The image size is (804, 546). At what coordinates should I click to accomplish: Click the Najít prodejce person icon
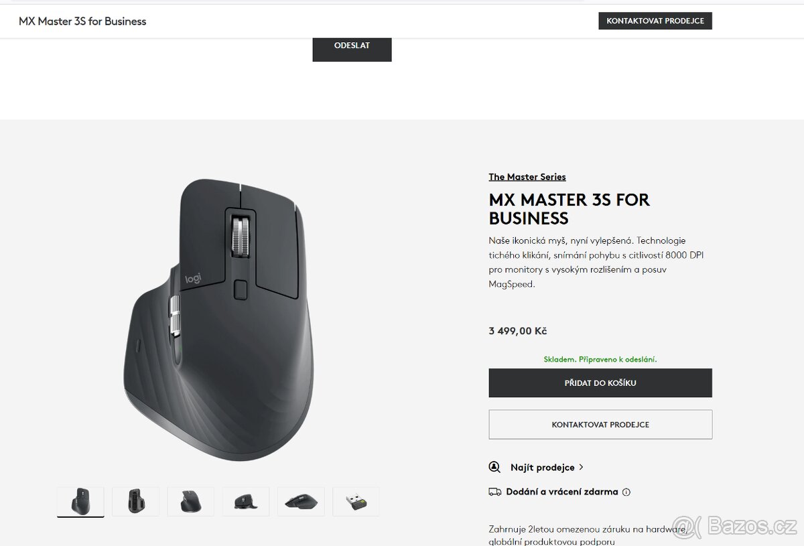tap(494, 467)
